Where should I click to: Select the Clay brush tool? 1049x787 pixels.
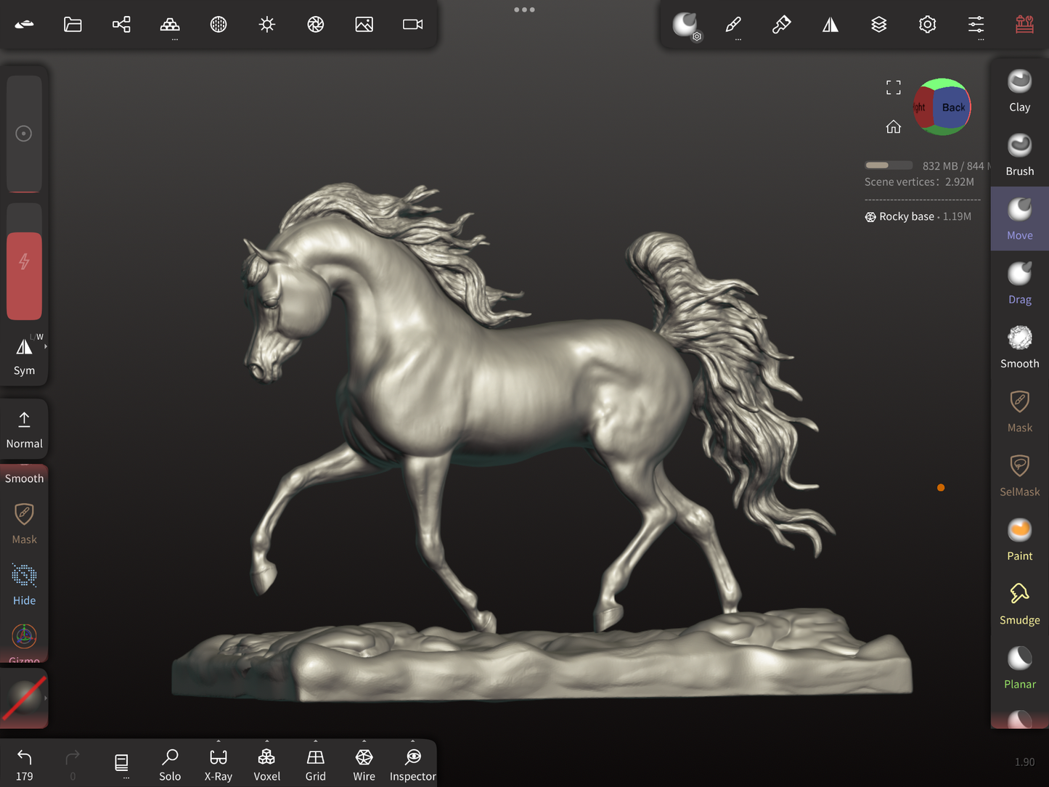1019,91
